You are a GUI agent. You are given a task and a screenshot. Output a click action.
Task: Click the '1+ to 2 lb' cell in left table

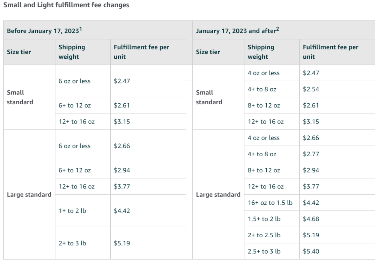[83, 211]
